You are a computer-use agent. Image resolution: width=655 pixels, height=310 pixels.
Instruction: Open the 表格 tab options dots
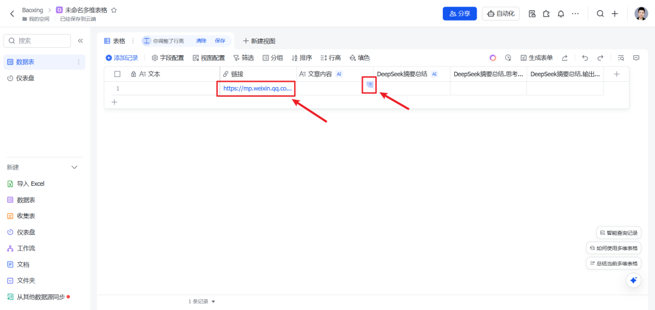(x=133, y=41)
